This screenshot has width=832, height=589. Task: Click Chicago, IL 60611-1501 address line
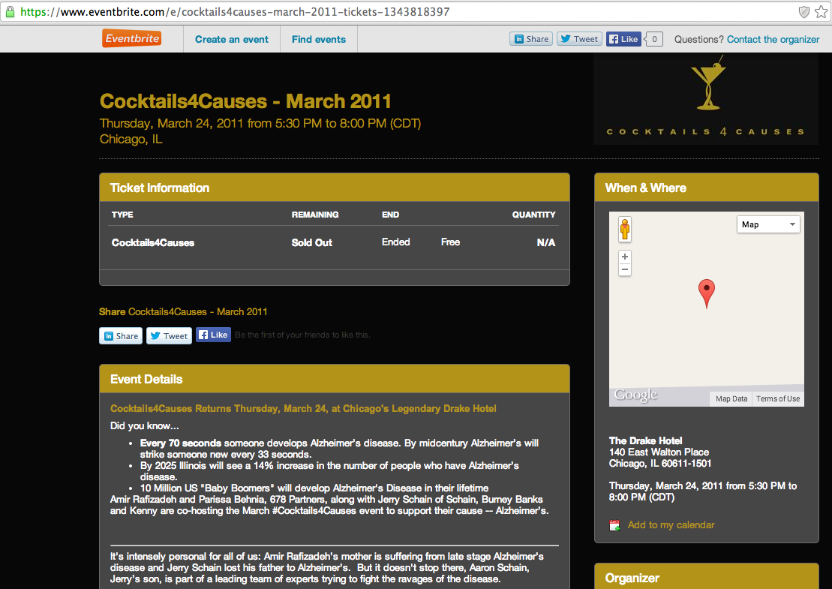tap(660, 463)
